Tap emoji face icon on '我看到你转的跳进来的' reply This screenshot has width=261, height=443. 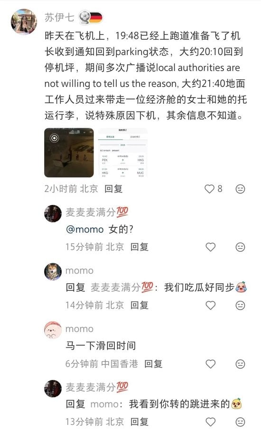coord(240,422)
